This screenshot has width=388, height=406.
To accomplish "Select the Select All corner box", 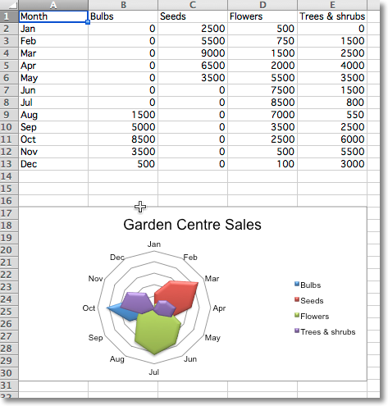I will pos(9,5).
